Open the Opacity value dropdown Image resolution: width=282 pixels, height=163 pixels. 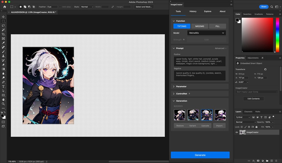click(273, 122)
